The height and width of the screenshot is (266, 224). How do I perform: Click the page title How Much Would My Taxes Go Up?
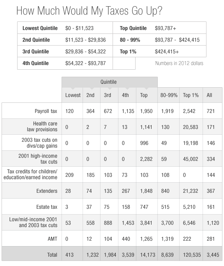(x=90, y=11)
